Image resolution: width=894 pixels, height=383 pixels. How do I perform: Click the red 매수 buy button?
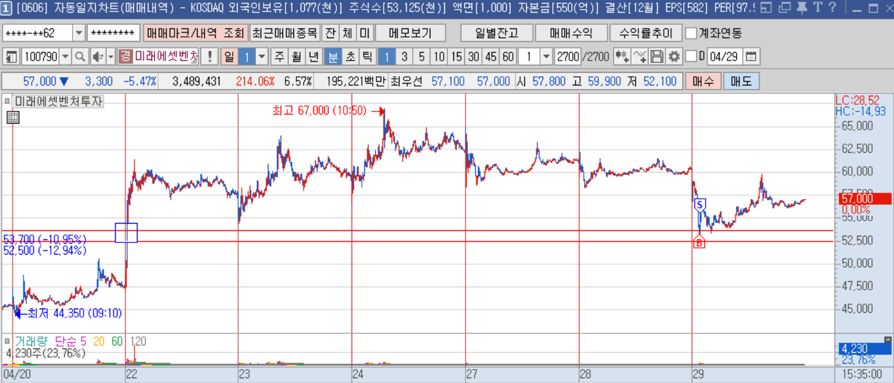click(x=703, y=81)
